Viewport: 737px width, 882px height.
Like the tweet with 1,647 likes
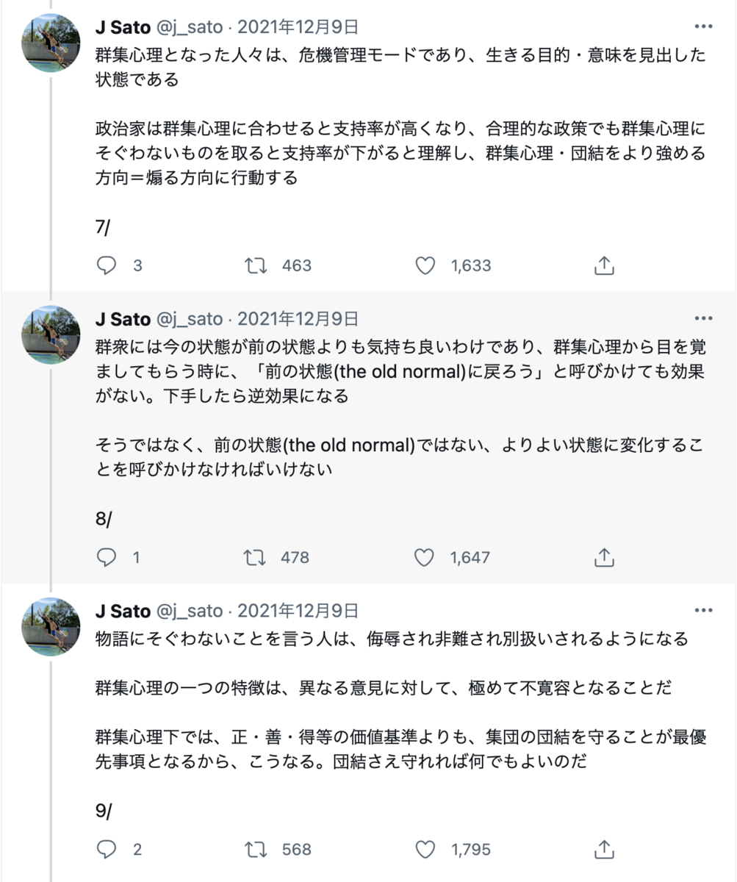click(425, 557)
